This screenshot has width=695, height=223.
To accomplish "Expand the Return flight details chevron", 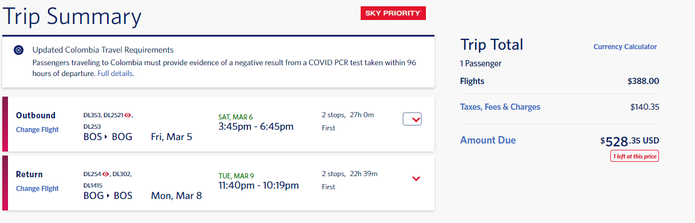I will [x=416, y=179].
